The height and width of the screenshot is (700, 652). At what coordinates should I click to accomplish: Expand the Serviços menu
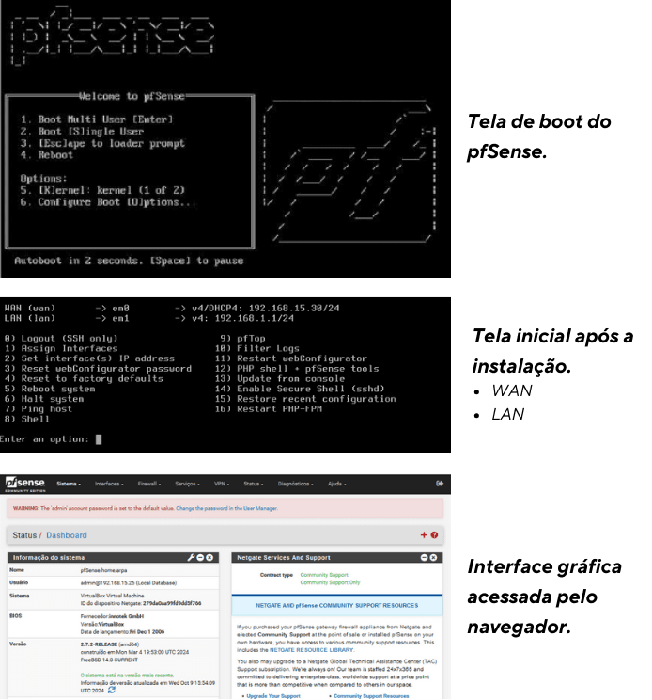(187, 484)
